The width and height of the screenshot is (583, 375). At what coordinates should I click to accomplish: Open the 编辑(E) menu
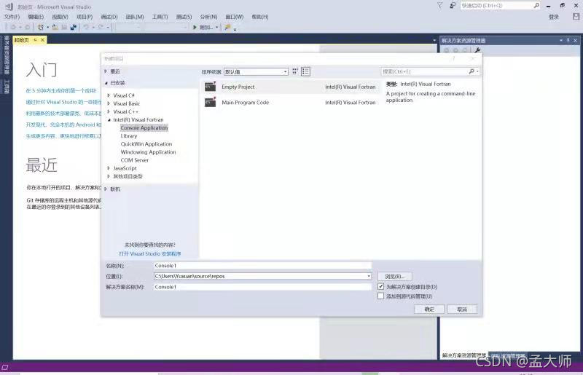click(36, 17)
